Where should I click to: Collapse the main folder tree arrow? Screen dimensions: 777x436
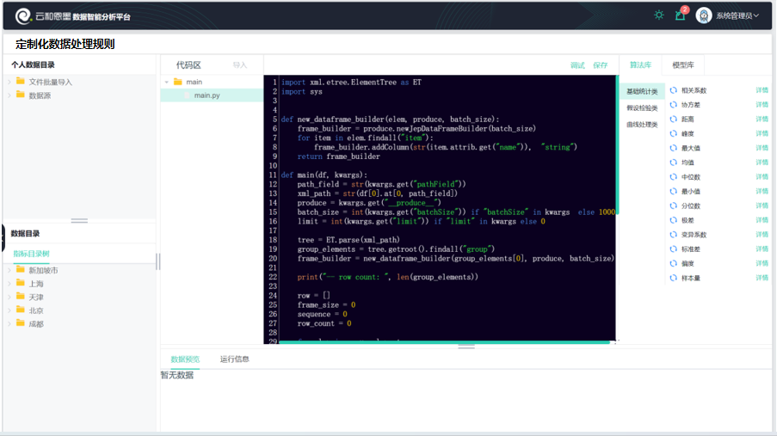point(167,83)
